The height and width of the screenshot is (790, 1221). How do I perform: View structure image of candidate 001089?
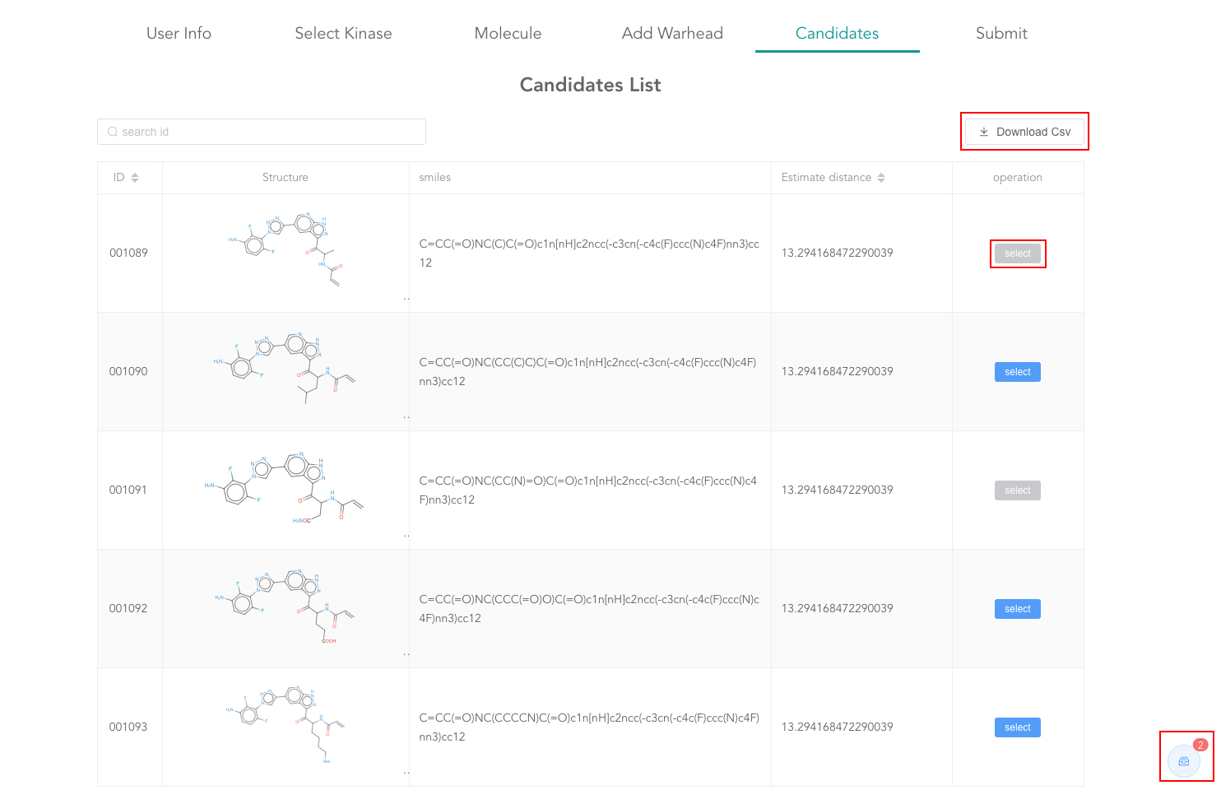[286, 251]
